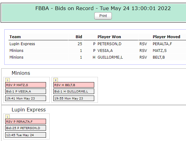Click the 12:45 Tue May 24 timestamp

point(25,135)
